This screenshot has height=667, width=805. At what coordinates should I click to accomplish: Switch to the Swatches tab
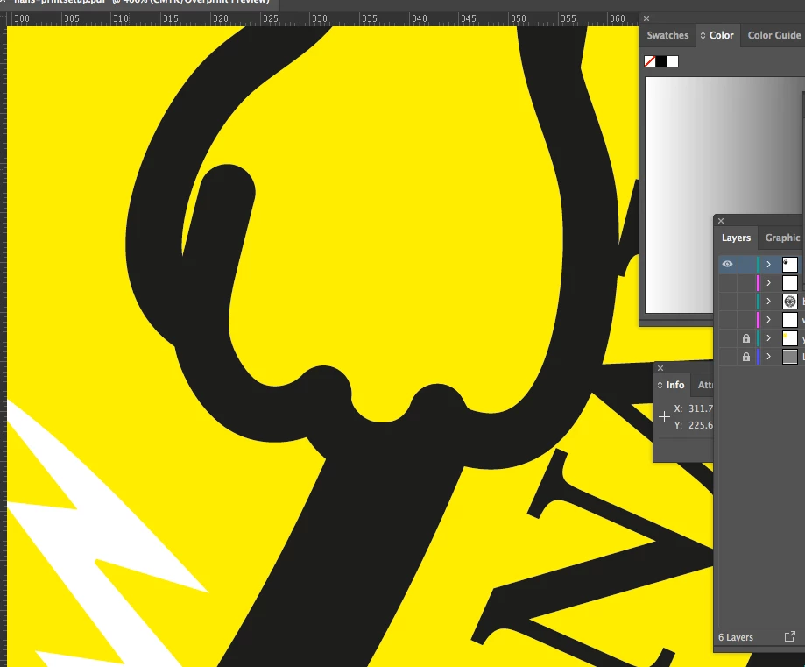[667, 35]
